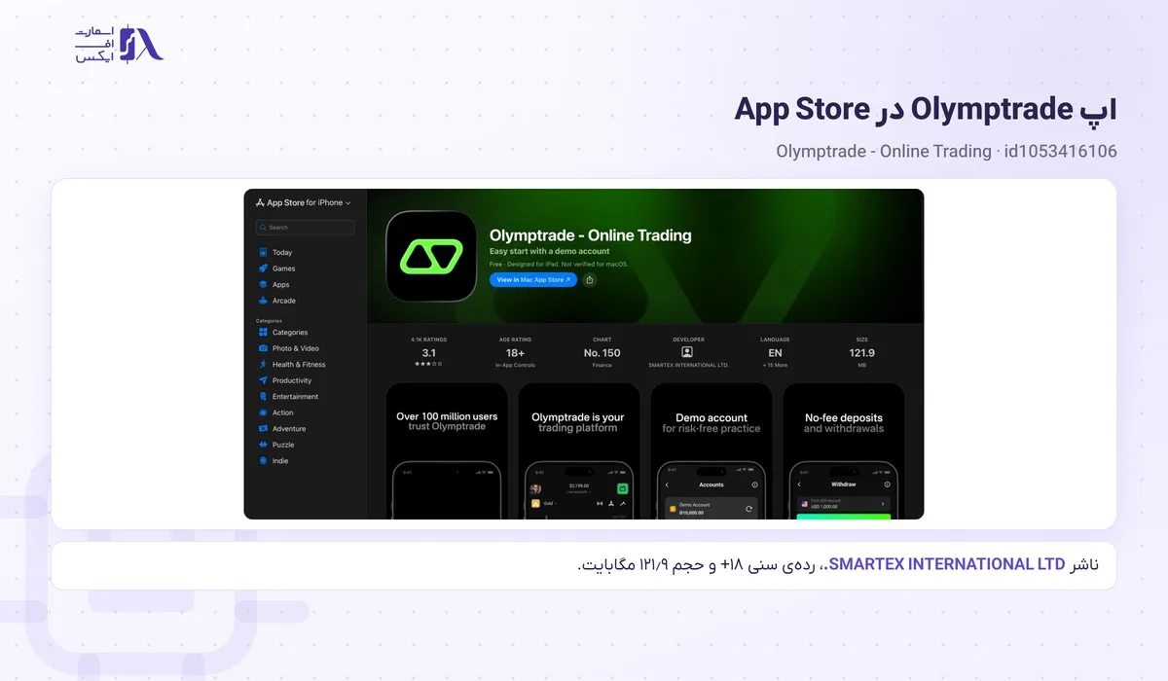Click the Action category icon
The height and width of the screenshot is (681, 1168).
[x=263, y=412]
